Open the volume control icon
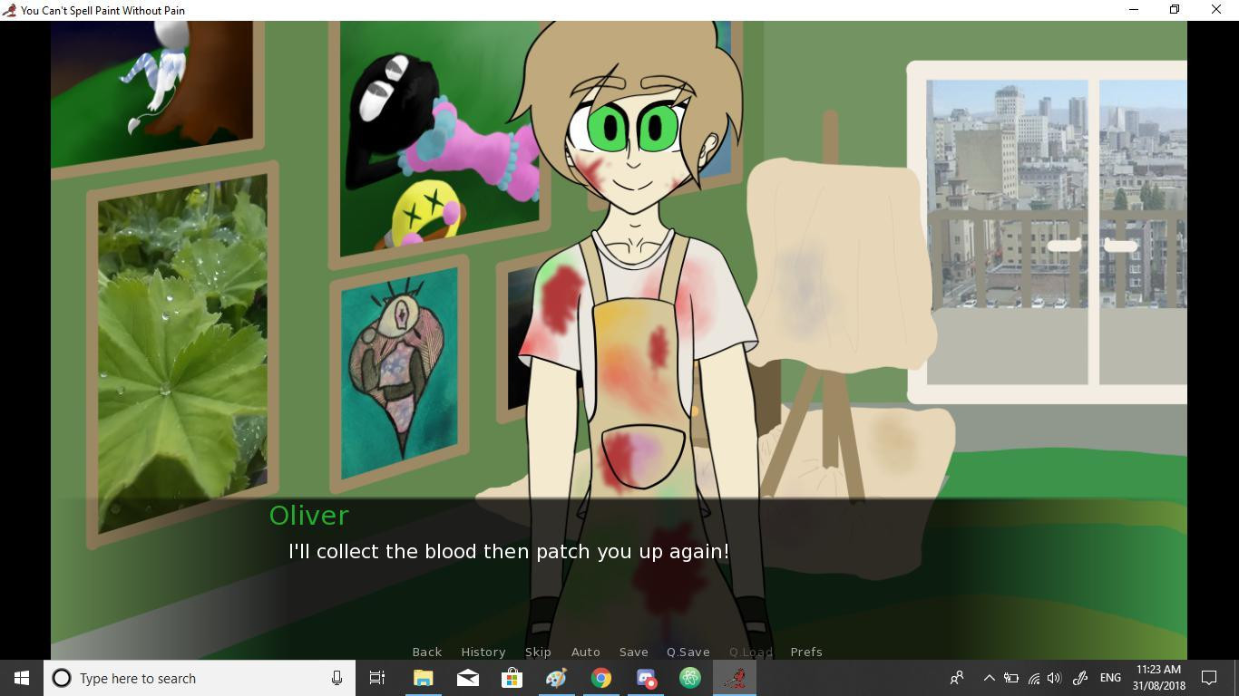The height and width of the screenshot is (696, 1239). click(x=1054, y=678)
